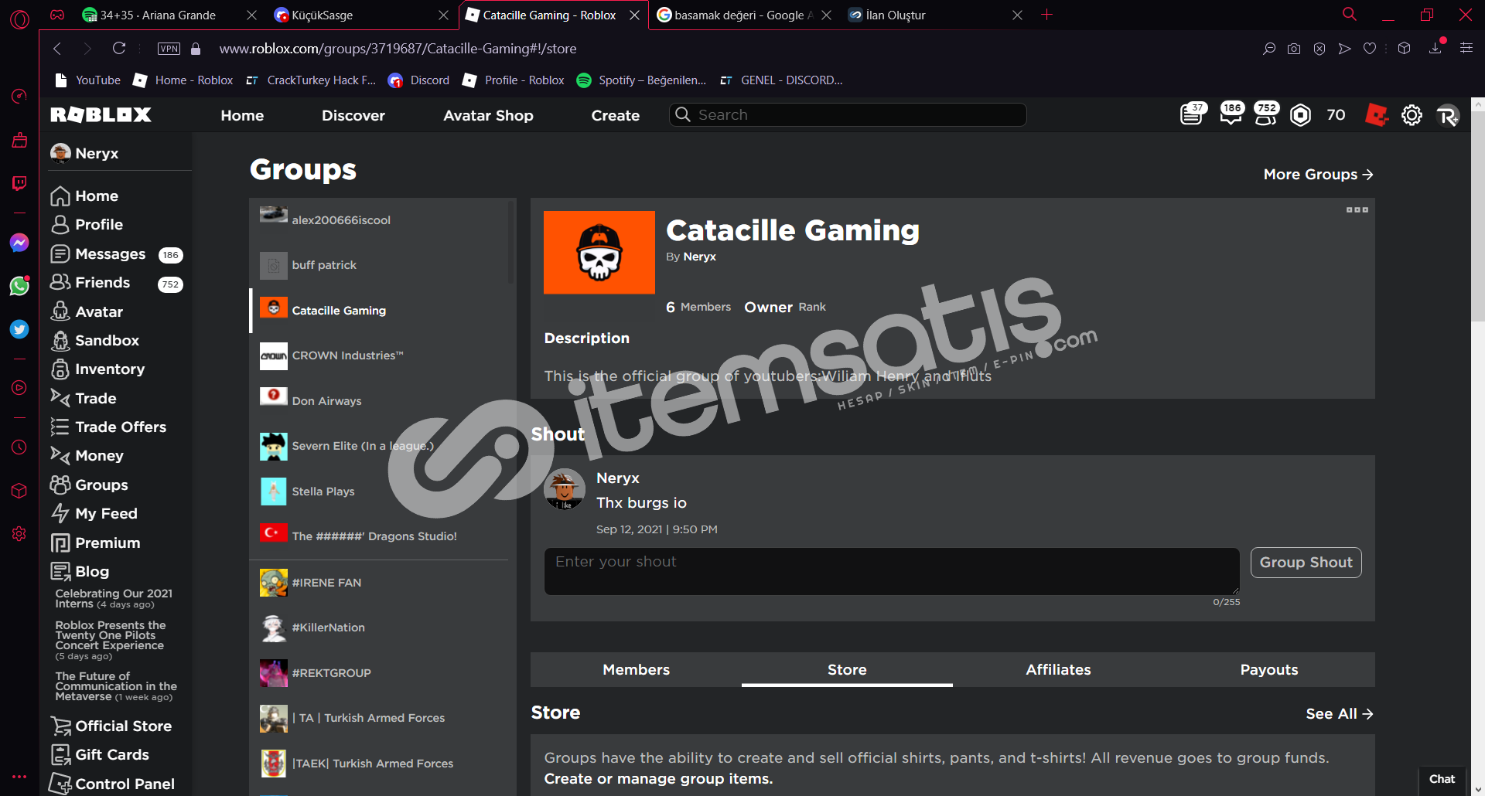Screen dimensions: 1485x796
Task: Open the Robux balance icon
Action: click(x=1301, y=115)
